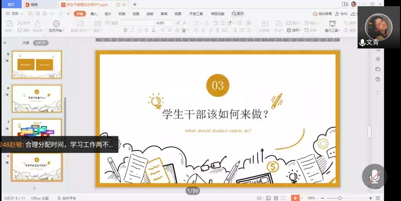
Task: Start slideshow from status bar play button
Action: [295, 198]
